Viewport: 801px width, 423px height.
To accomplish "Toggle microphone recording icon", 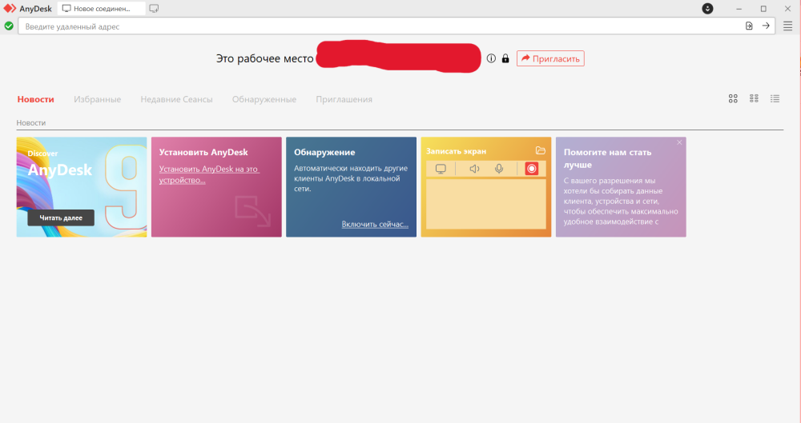I will tap(499, 169).
